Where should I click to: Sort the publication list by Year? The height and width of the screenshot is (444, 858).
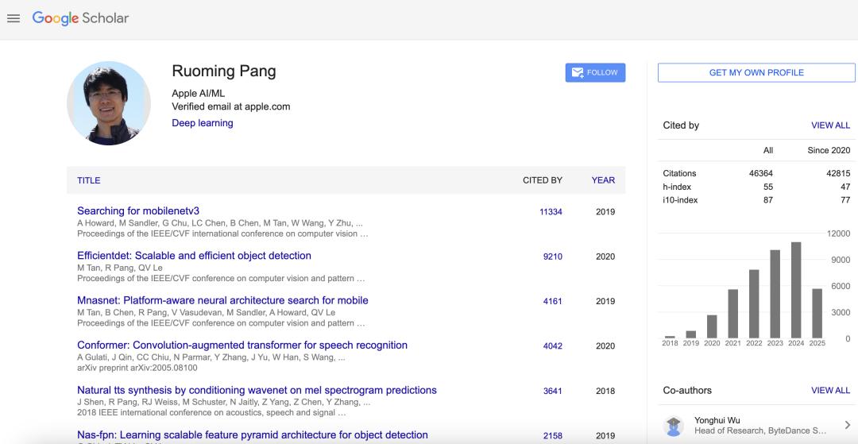(603, 180)
